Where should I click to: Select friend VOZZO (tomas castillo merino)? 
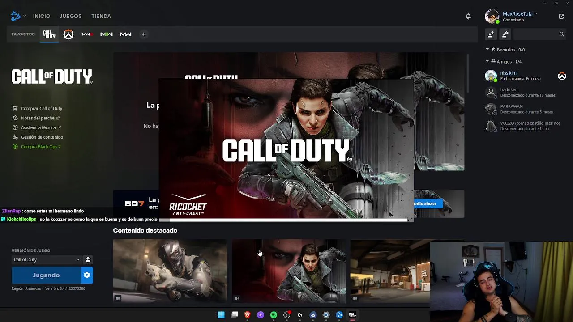point(526,126)
